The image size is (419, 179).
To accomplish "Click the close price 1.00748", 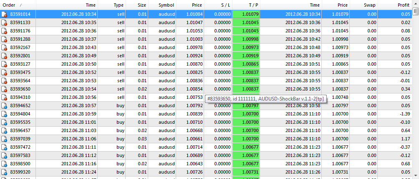I will pos(340,97).
